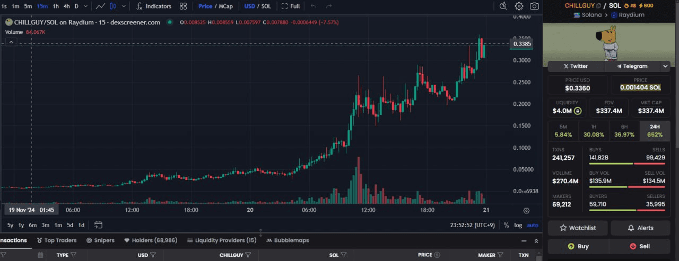Open the Liquidity Providers (15) tab
The height and width of the screenshot is (261, 679).
(x=222, y=240)
